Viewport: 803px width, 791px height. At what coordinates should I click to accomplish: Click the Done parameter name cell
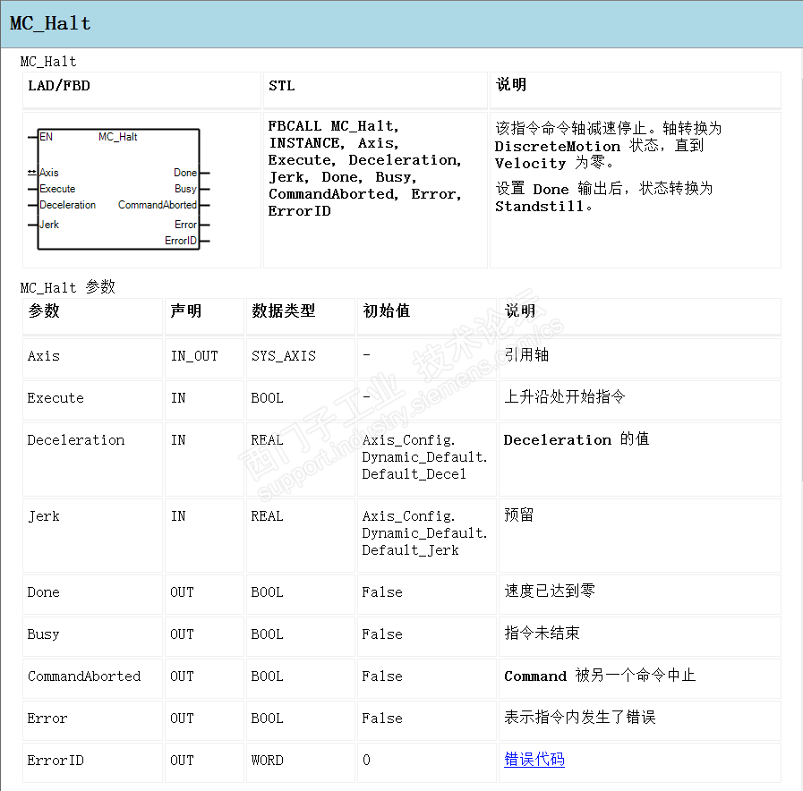click(93, 594)
